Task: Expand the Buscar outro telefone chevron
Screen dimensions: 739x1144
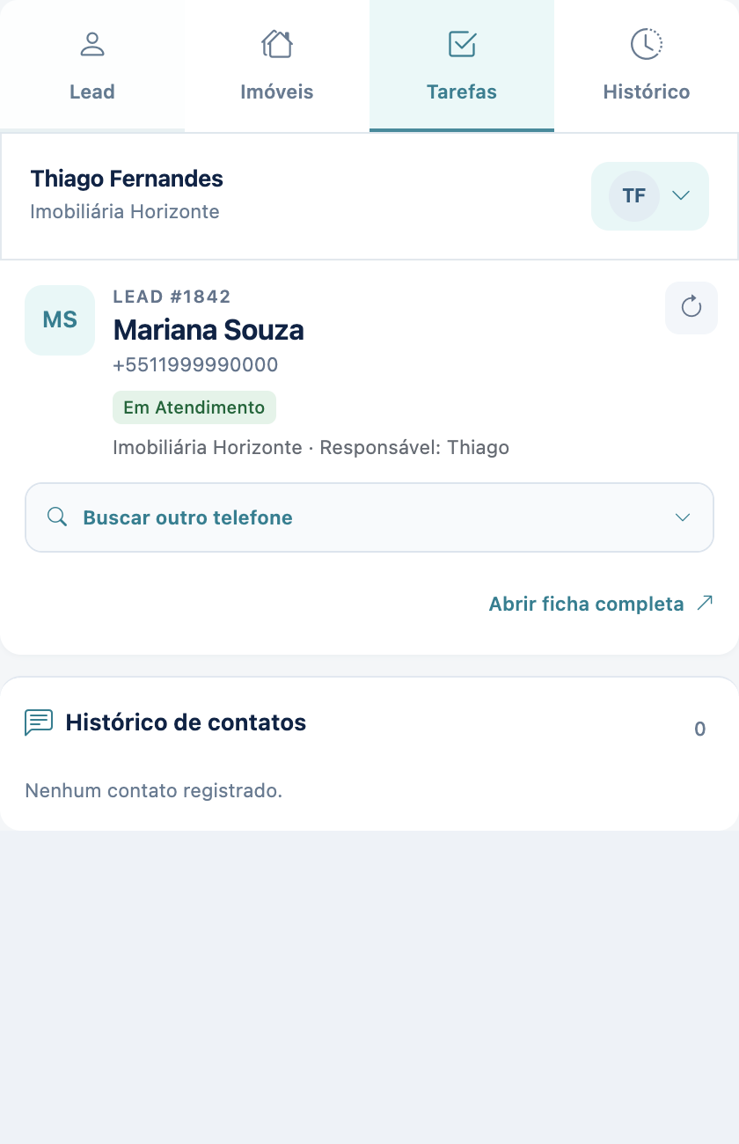Action: [683, 517]
